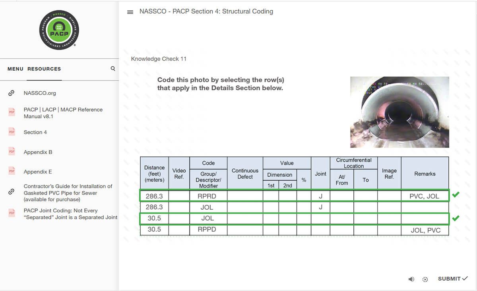
Task: Click the 'Continuous Defect' column header
Action: coord(245,173)
